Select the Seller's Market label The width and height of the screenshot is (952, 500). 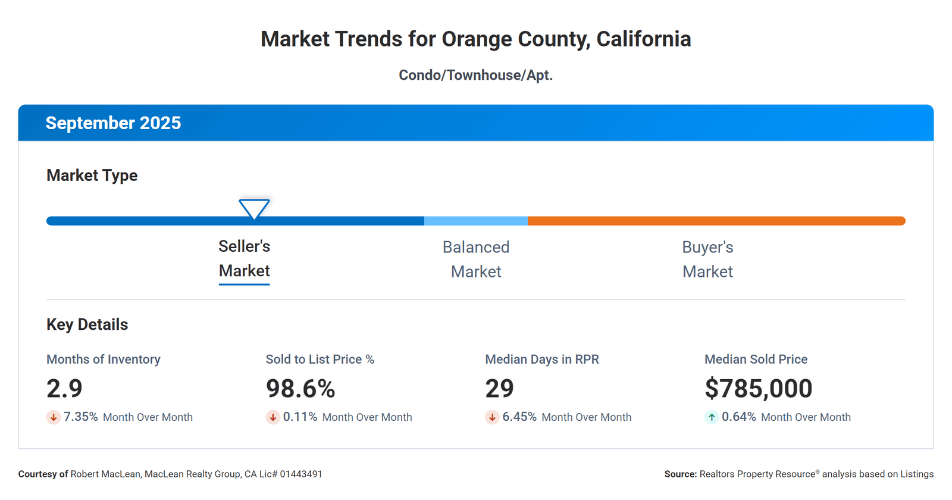click(x=244, y=259)
